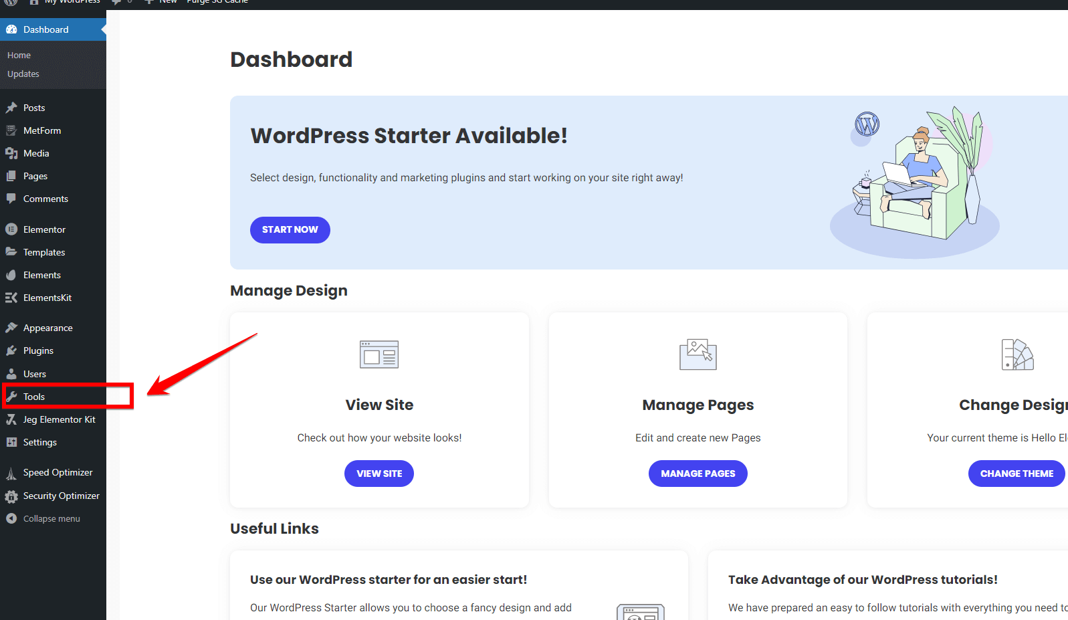Click the Users person icon
Viewport: 1068px width, 620px height.
coord(11,374)
